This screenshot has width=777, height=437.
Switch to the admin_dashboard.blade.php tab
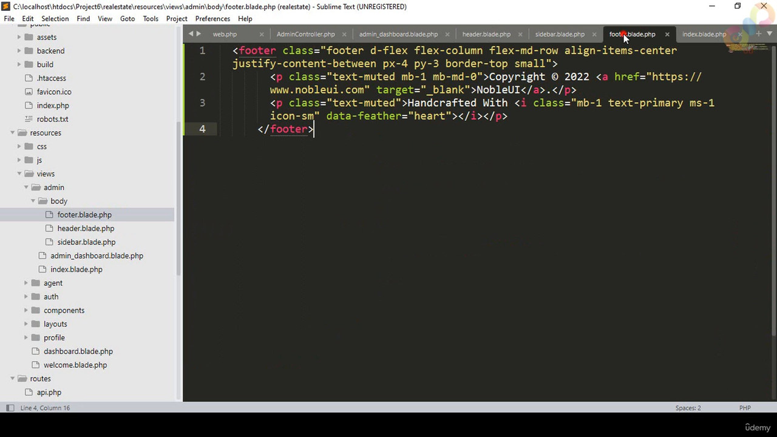click(x=398, y=34)
